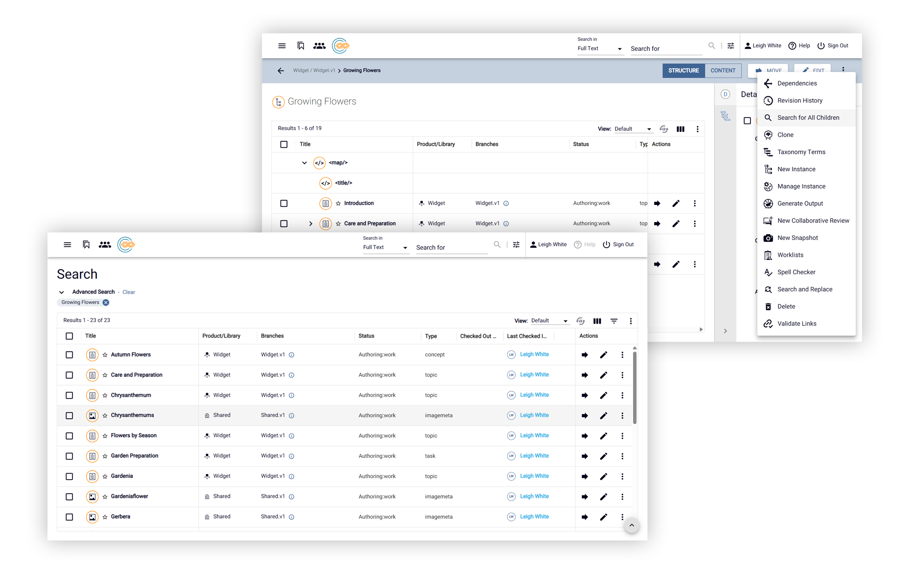Star the Gardenia item as a favorite
This screenshot has width=909, height=573.
click(x=105, y=476)
